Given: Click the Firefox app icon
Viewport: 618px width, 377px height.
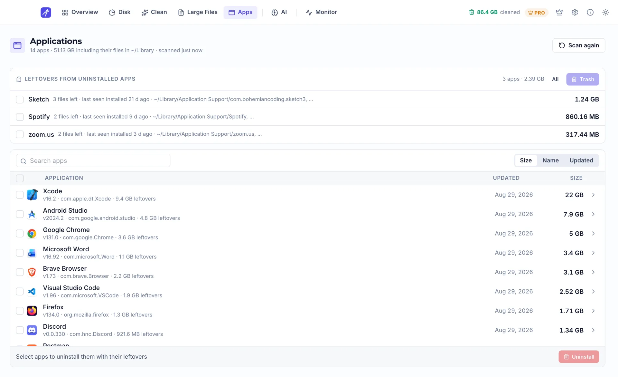Looking at the screenshot, I should pos(32,311).
